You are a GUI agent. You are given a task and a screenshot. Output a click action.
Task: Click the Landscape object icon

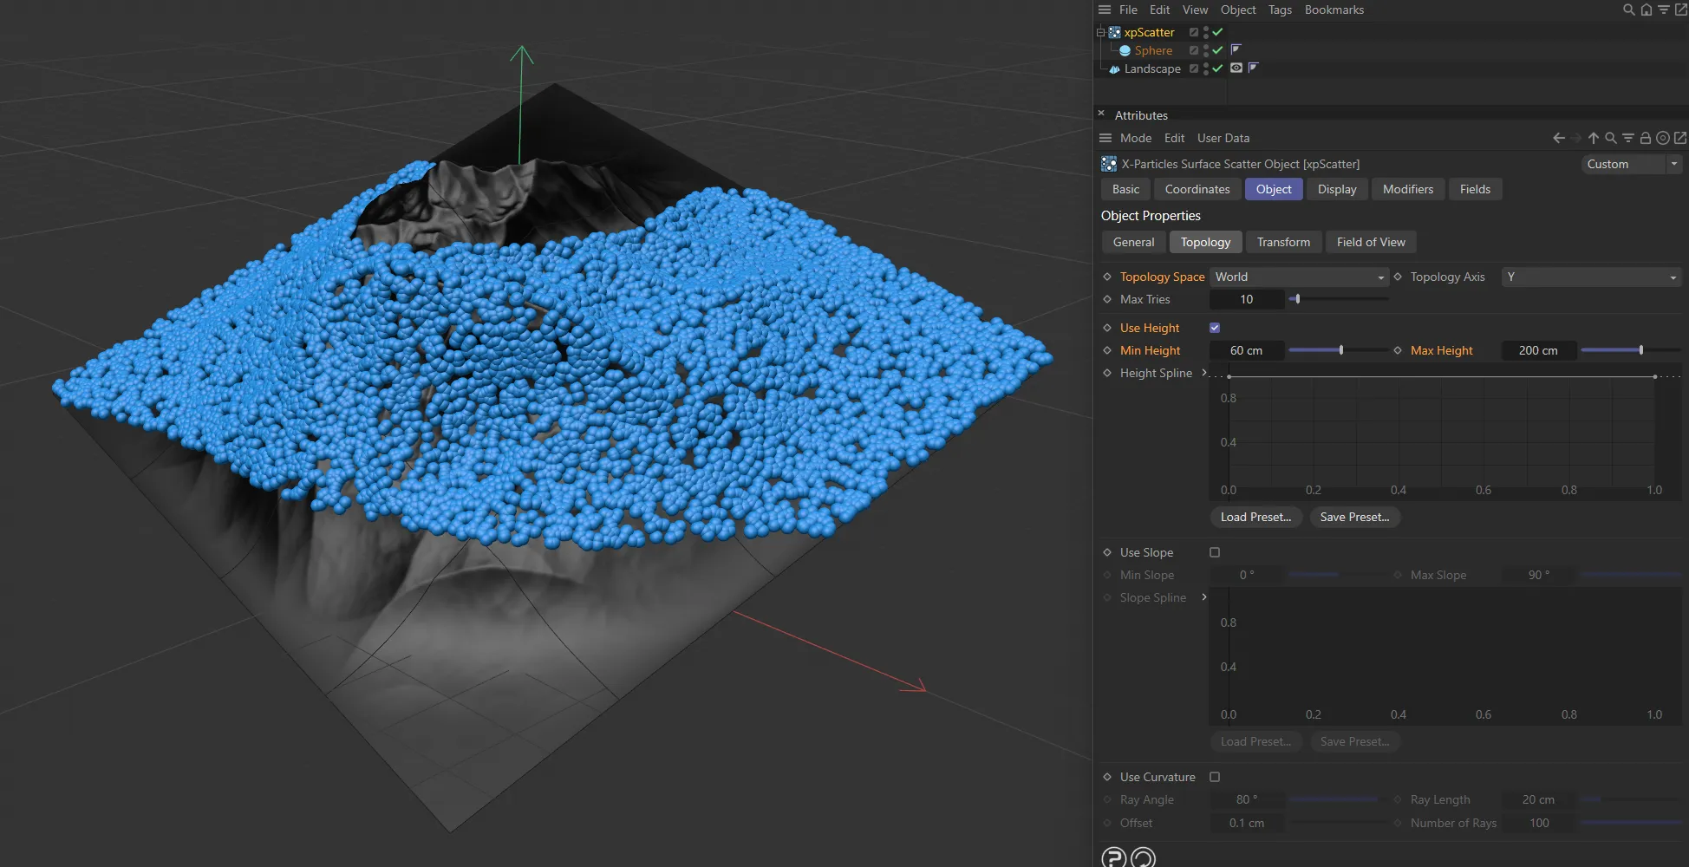[1115, 68]
